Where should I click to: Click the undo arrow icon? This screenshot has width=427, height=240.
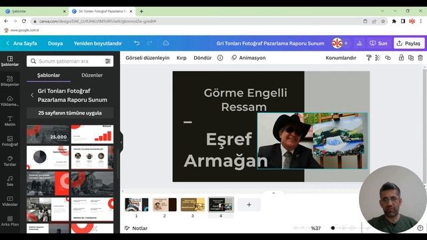pos(137,43)
